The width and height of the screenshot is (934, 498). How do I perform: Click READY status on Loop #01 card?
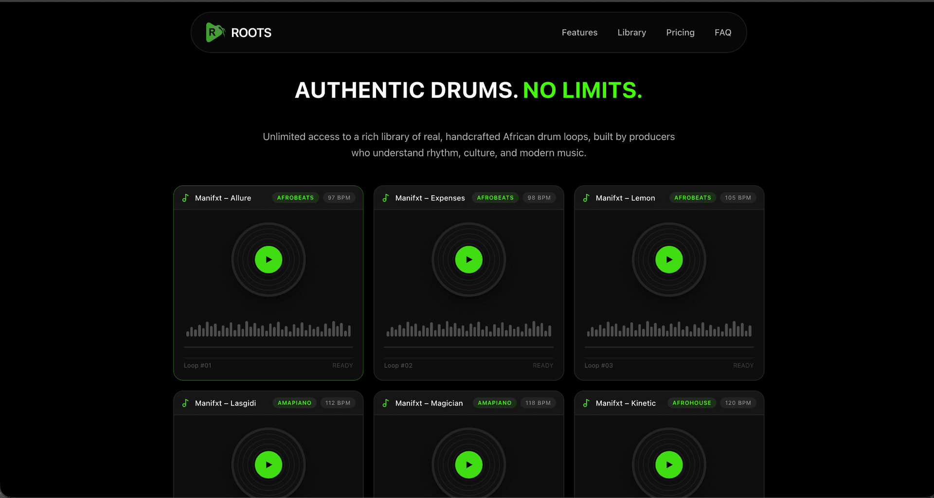[x=342, y=366]
